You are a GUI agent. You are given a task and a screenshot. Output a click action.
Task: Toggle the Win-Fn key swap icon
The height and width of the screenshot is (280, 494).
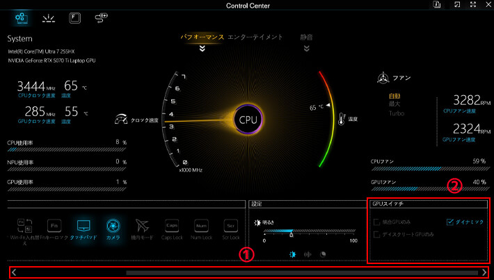26,225
